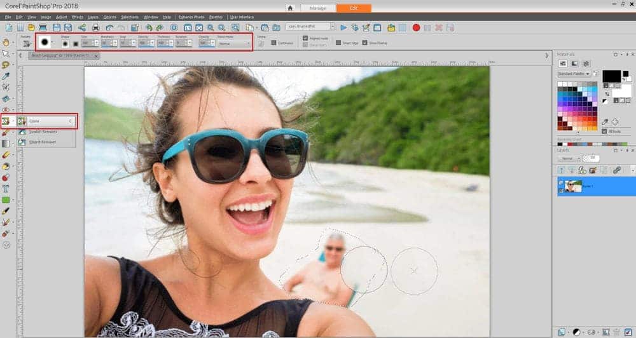Click the black foreground color swatch
Screen dimensions: 636x338
coord(611,76)
